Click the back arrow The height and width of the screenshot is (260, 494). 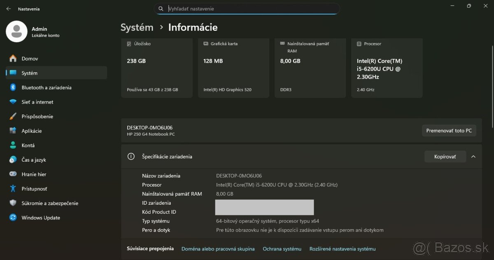pos(8,8)
